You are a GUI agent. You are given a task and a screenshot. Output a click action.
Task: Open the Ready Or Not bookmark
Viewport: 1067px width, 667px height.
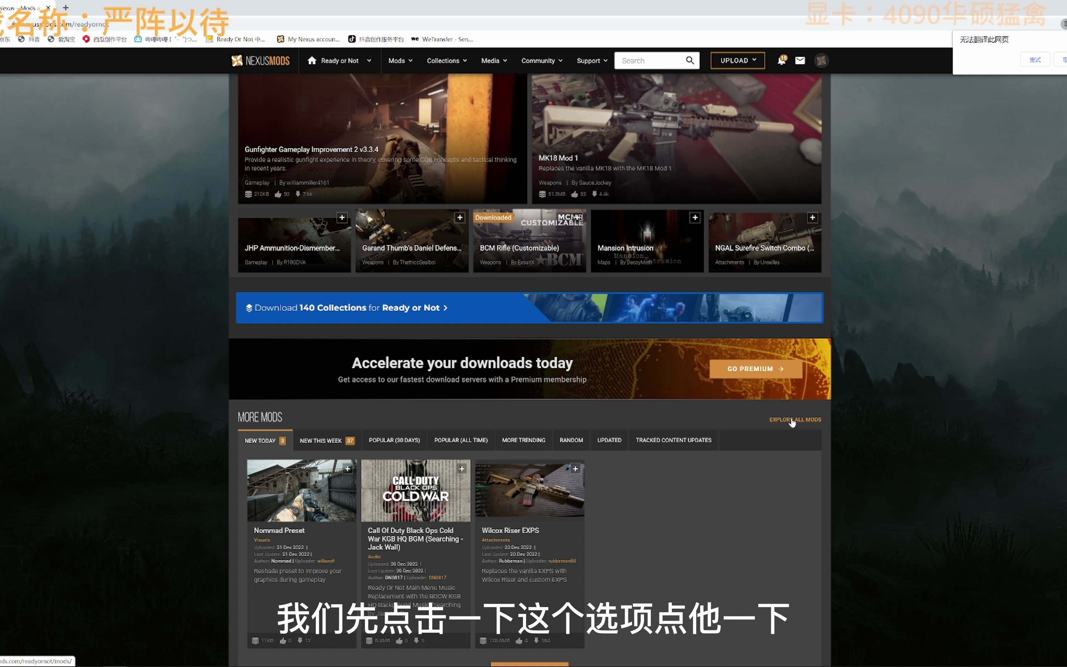236,39
